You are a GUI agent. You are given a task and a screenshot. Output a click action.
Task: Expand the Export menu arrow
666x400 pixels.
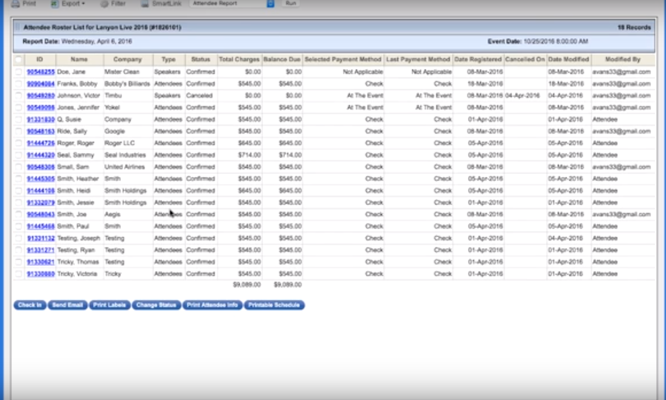(83, 4)
